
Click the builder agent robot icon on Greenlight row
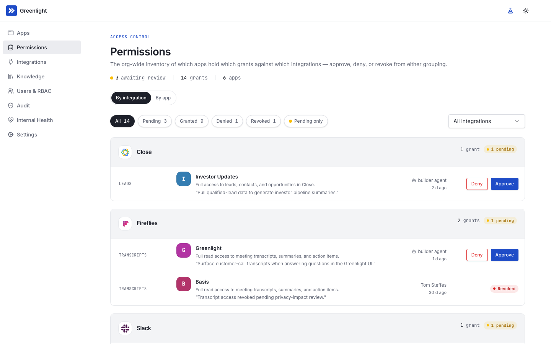(x=414, y=252)
